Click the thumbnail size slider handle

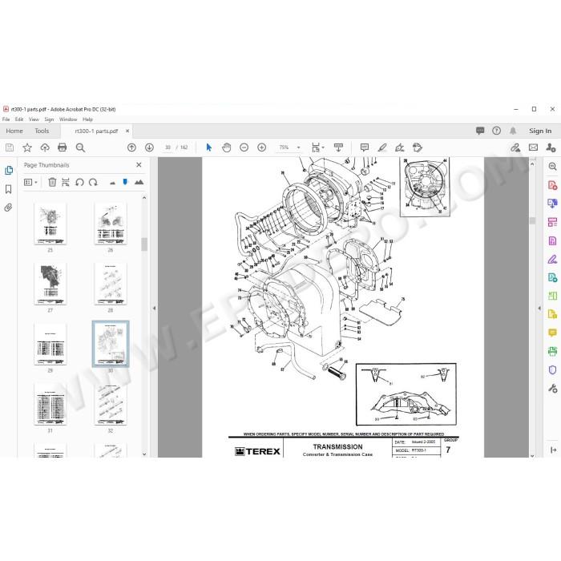pyautogui.click(x=125, y=182)
